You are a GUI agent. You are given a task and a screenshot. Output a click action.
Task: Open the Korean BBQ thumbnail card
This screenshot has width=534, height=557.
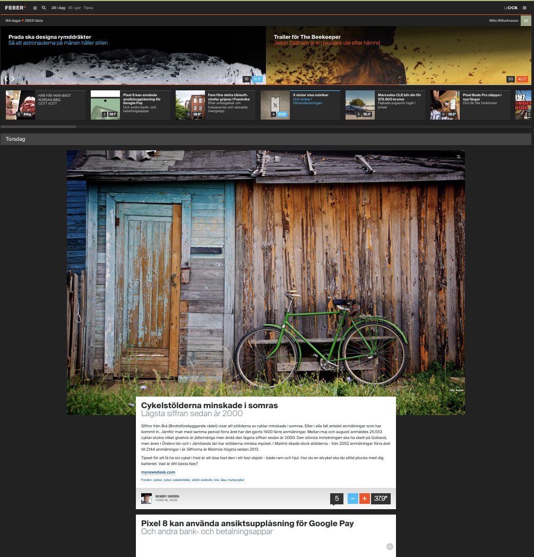click(20, 105)
